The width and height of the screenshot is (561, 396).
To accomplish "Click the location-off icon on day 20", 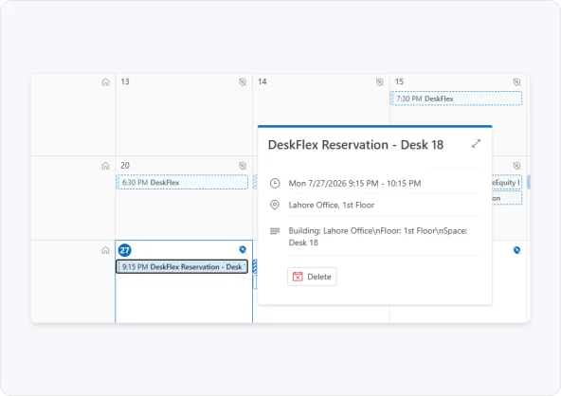I will (x=243, y=166).
